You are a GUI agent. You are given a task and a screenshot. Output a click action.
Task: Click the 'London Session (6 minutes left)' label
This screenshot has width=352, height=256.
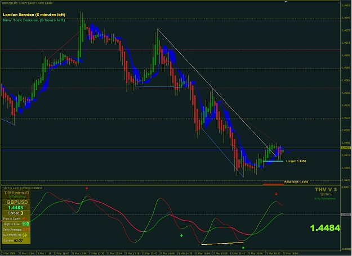point(34,15)
